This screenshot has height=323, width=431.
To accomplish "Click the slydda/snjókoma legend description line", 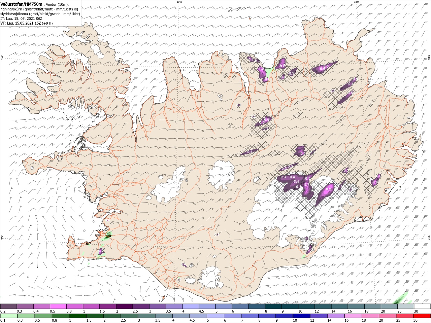I will pos(40,13).
